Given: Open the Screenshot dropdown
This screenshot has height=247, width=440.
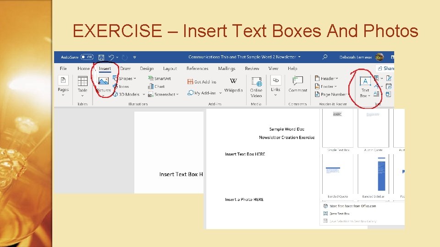Looking at the screenshot, I should (163, 94).
